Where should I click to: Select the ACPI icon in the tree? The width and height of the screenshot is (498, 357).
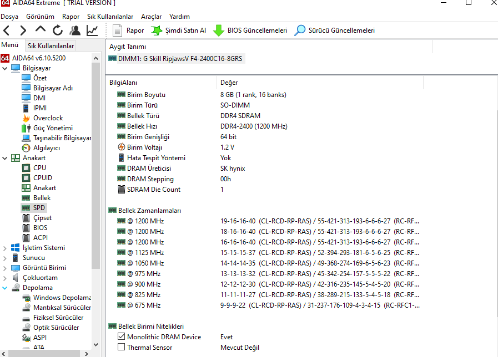[26, 238]
